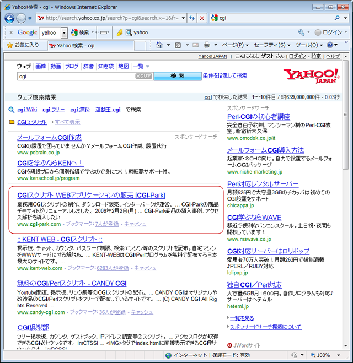The height and width of the screenshot is (363, 353).
Task: Open CGIスクリプト WEBアプリケーションの販売 result
Action: click(x=91, y=195)
